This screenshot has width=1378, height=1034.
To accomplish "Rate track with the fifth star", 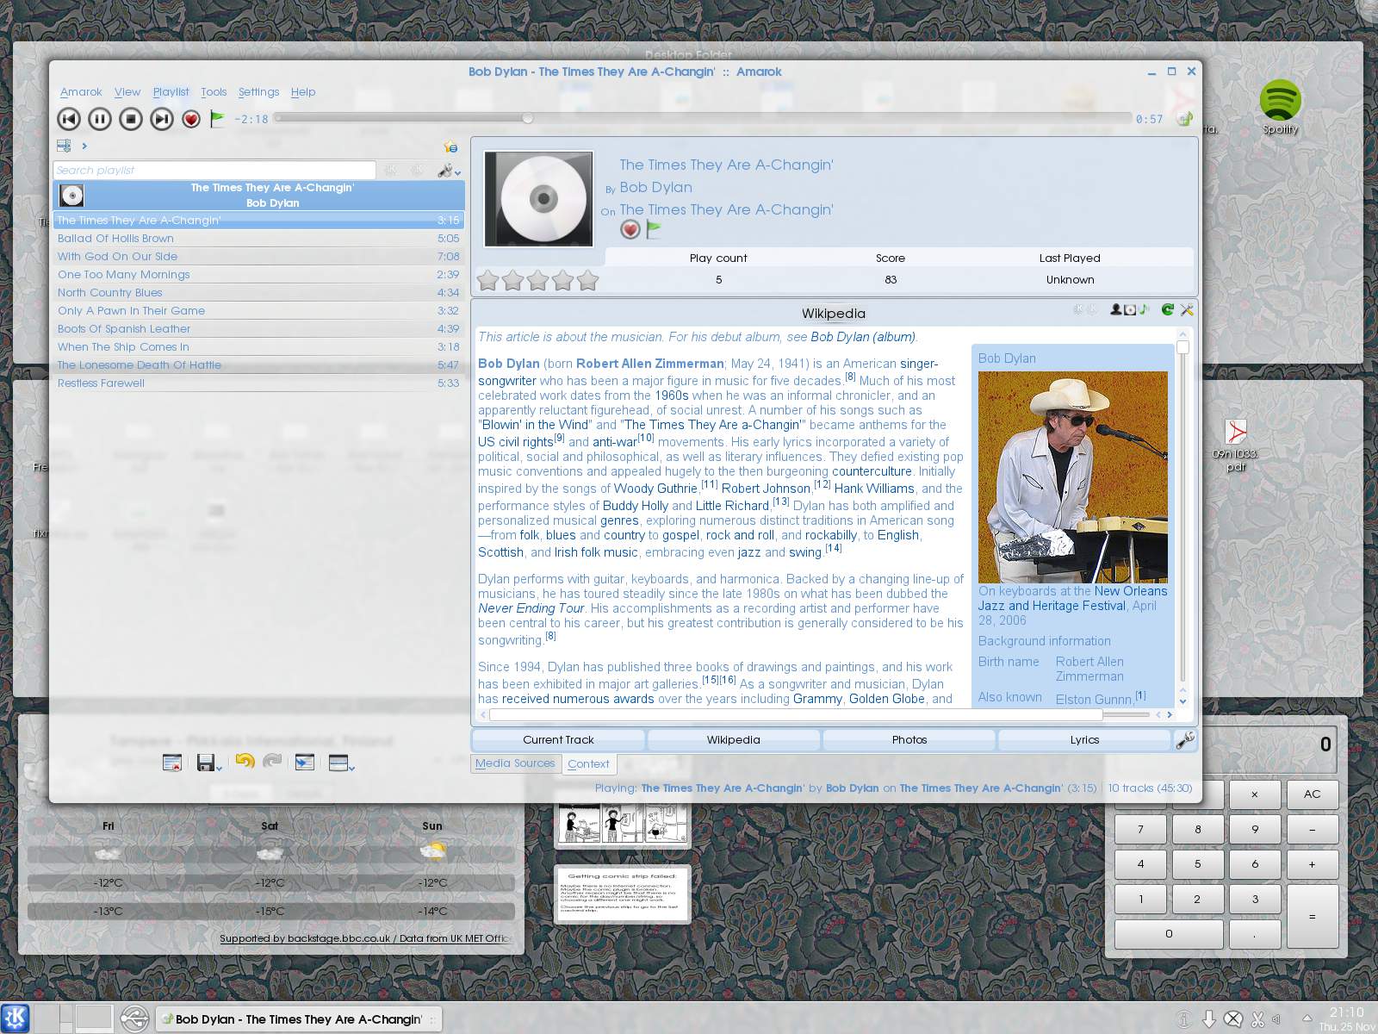I will (588, 280).
